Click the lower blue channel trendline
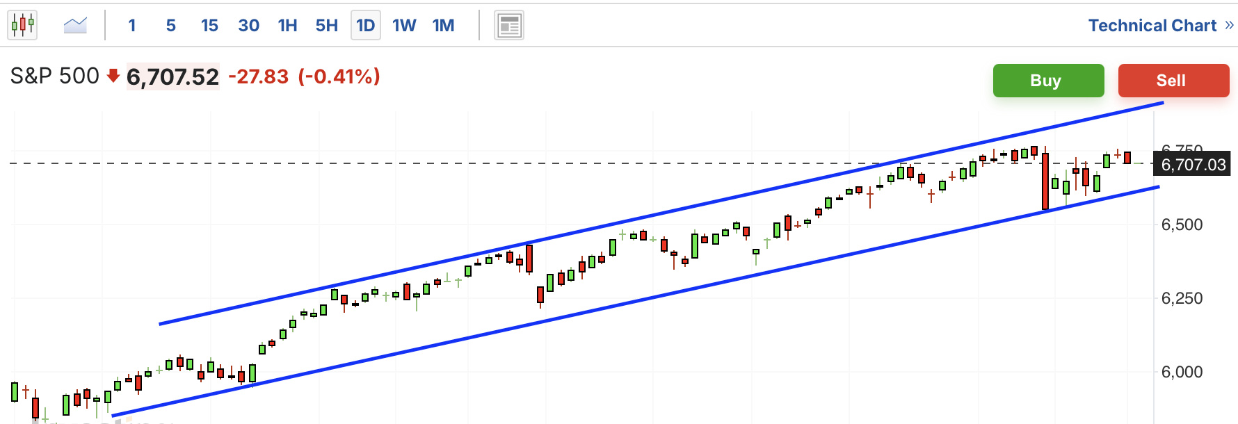Viewport: 1238px width, 424px height. click(635, 302)
